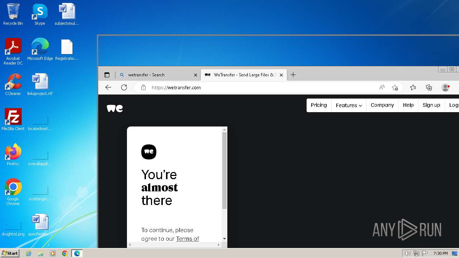Restore down the Edge window

click(452, 70)
